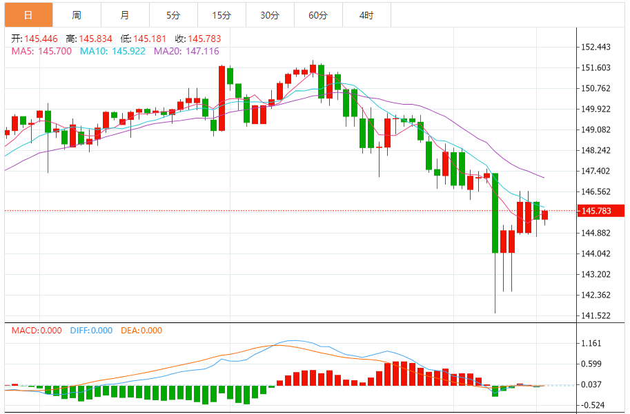This screenshot has width=630, height=414.
Task: Click the closing price 145.783 value
Action: [x=204, y=39]
